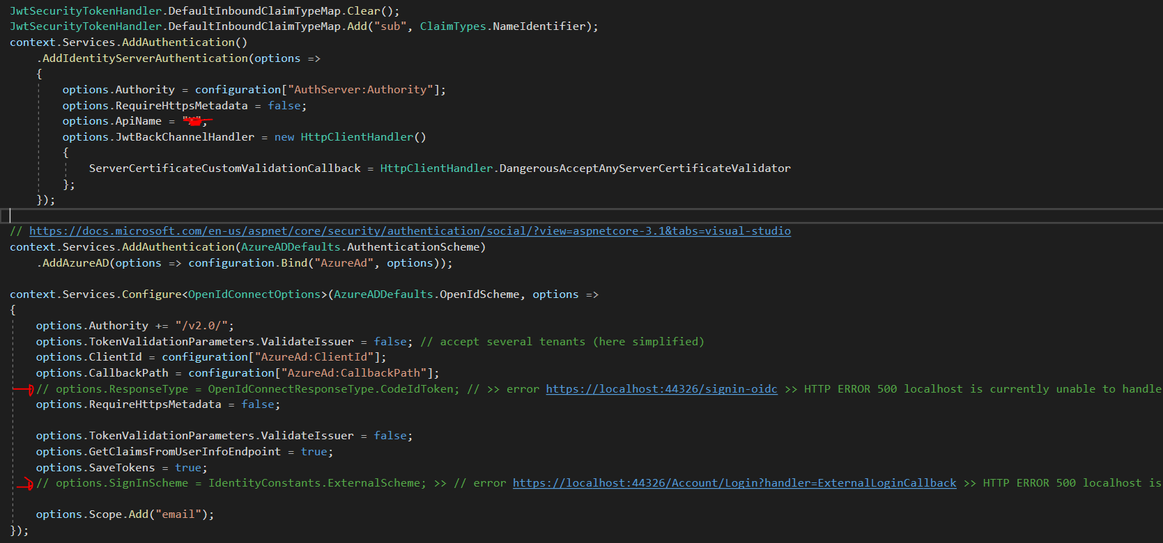The image size is (1163, 543).
Task: Click the red arrow beside the SignInScheme comment
Action: pyautogui.click(x=25, y=484)
